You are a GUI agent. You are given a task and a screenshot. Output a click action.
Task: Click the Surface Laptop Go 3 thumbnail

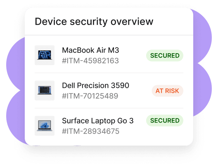coord(45,126)
